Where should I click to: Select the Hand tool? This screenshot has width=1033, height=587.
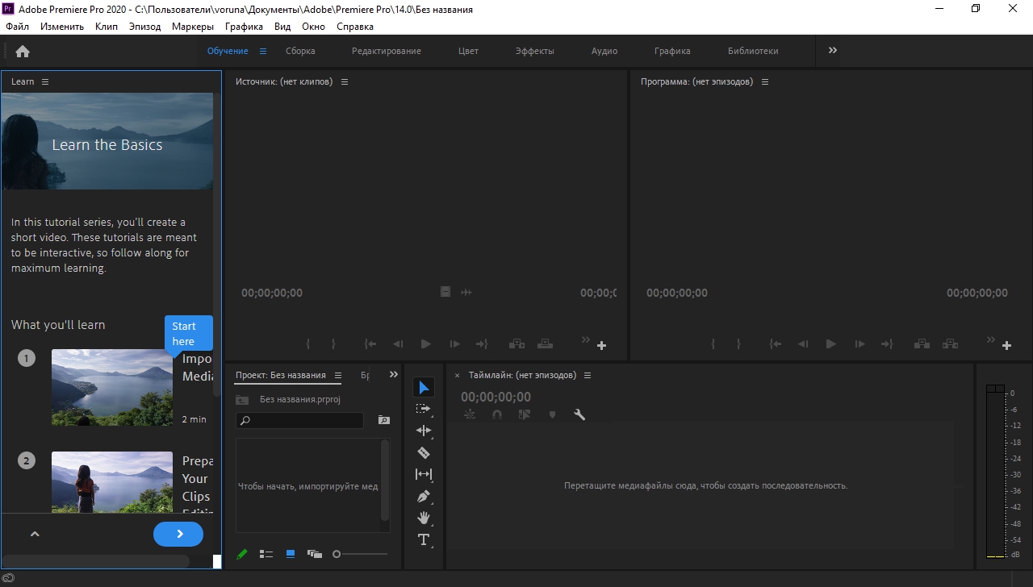[x=424, y=518]
